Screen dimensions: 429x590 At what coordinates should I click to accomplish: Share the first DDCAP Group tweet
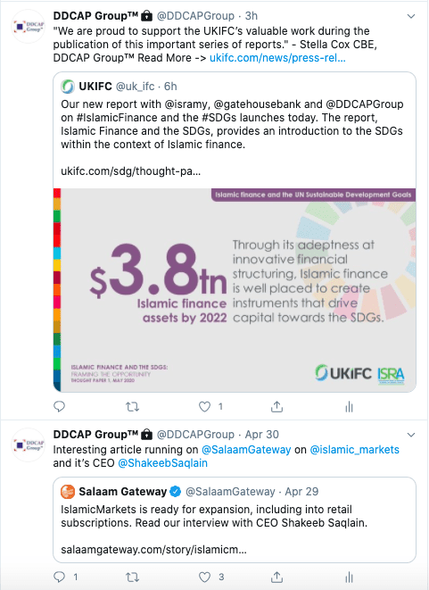coord(276,406)
